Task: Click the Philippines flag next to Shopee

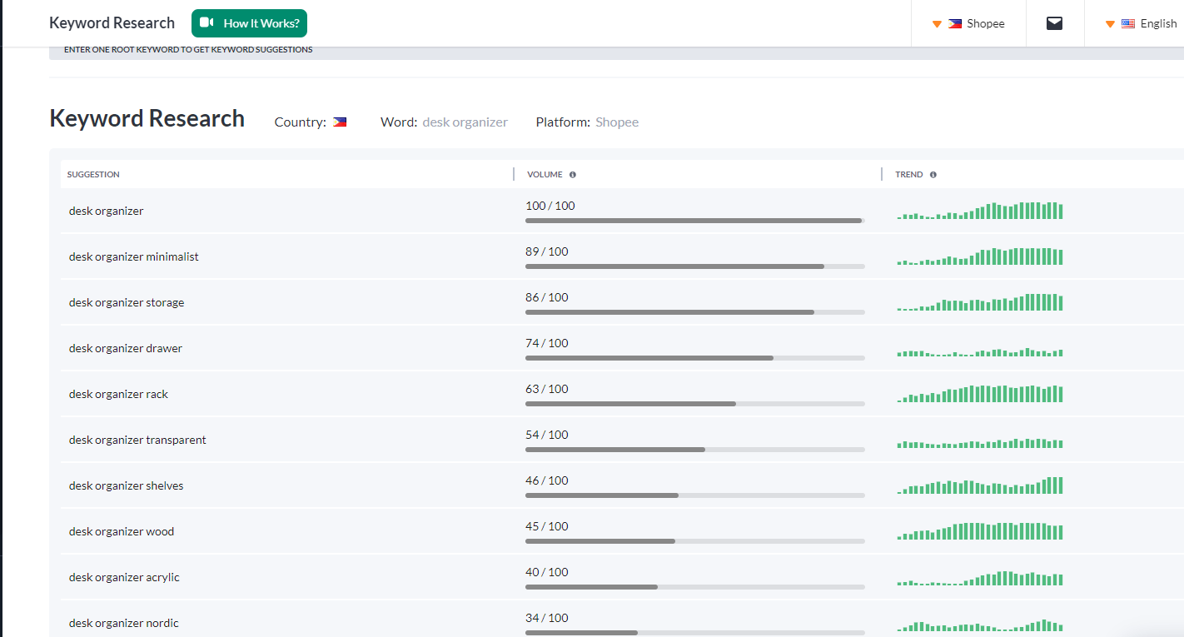Action: tap(955, 23)
